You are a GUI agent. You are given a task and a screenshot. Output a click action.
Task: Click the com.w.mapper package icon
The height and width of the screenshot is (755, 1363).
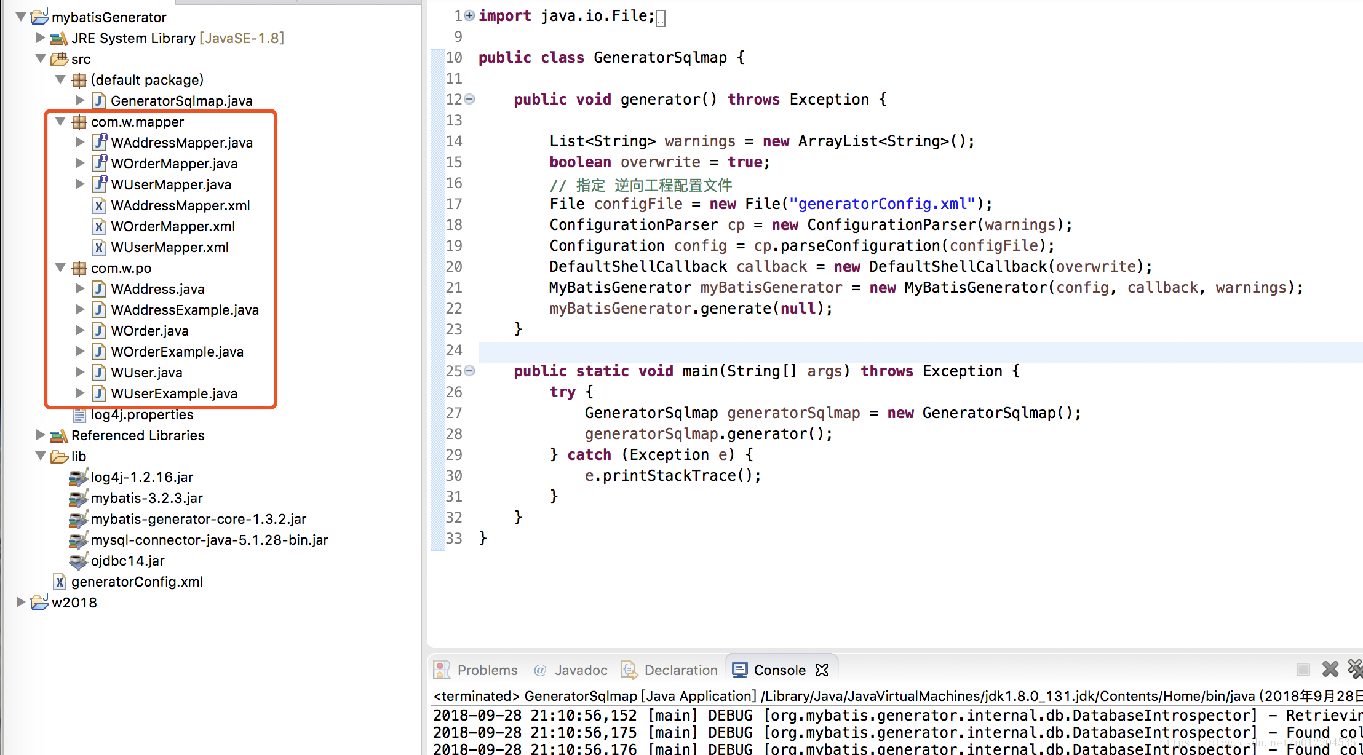point(79,122)
